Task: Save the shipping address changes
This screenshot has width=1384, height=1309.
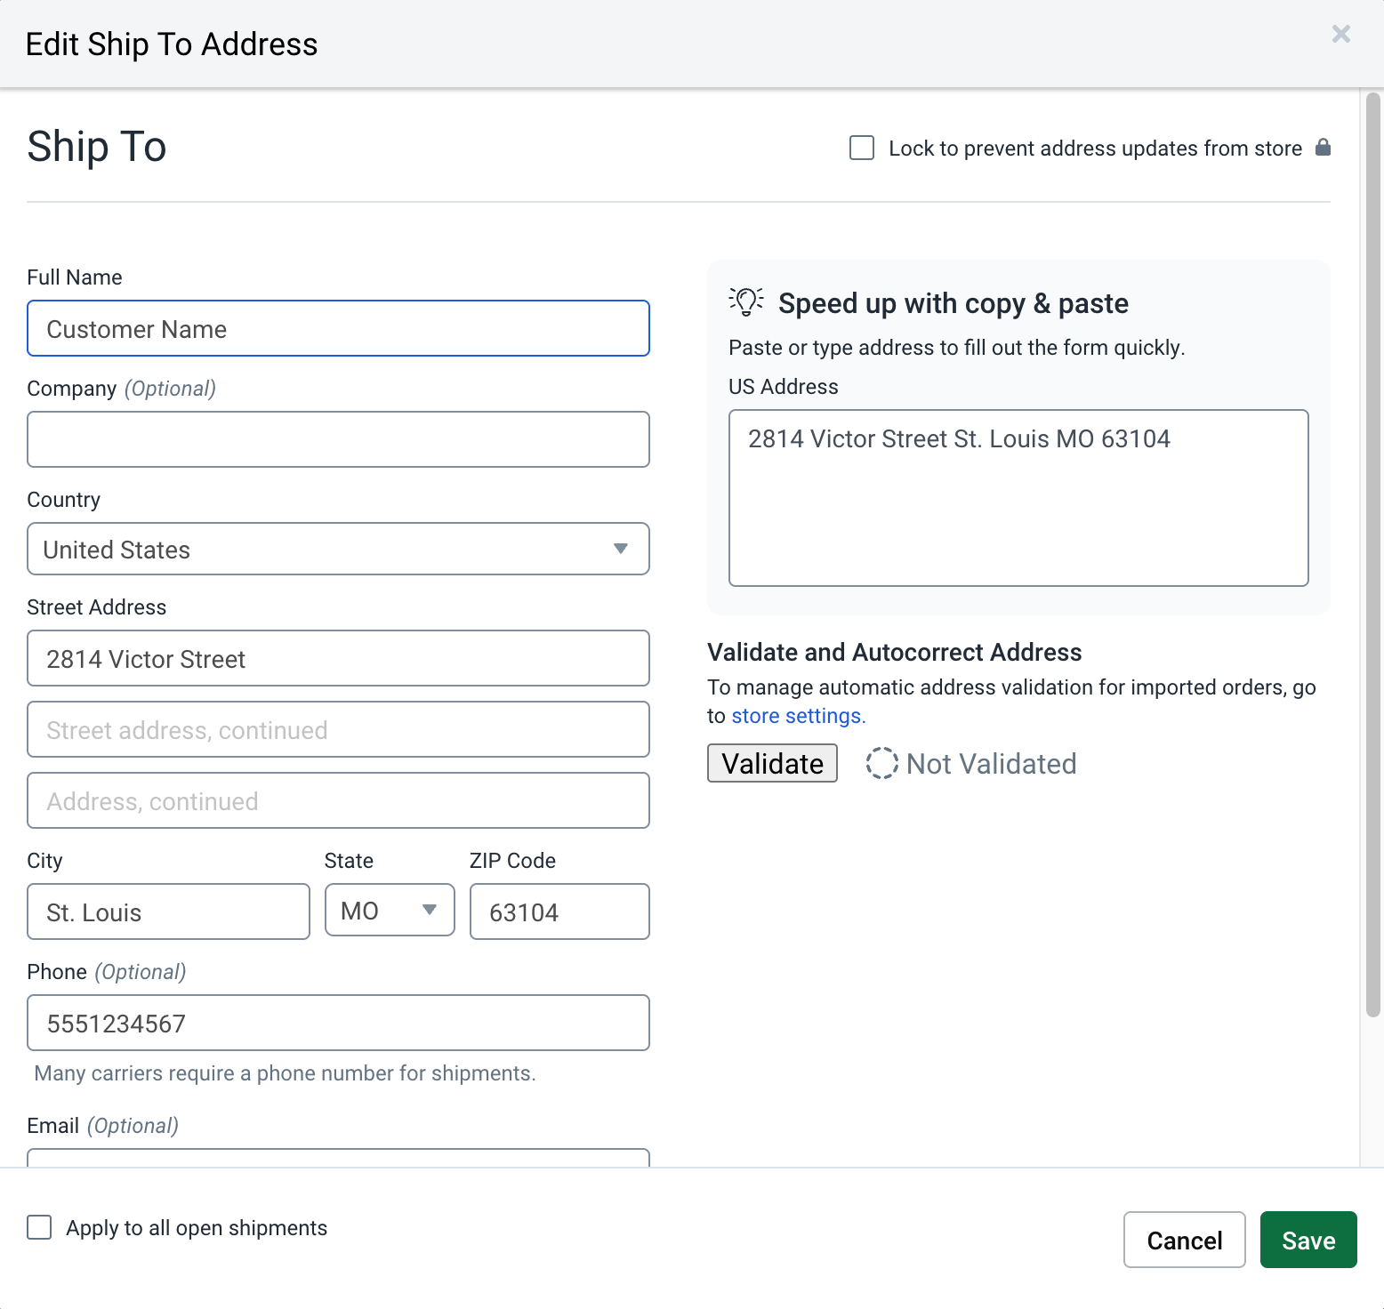Action: coord(1308,1240)
